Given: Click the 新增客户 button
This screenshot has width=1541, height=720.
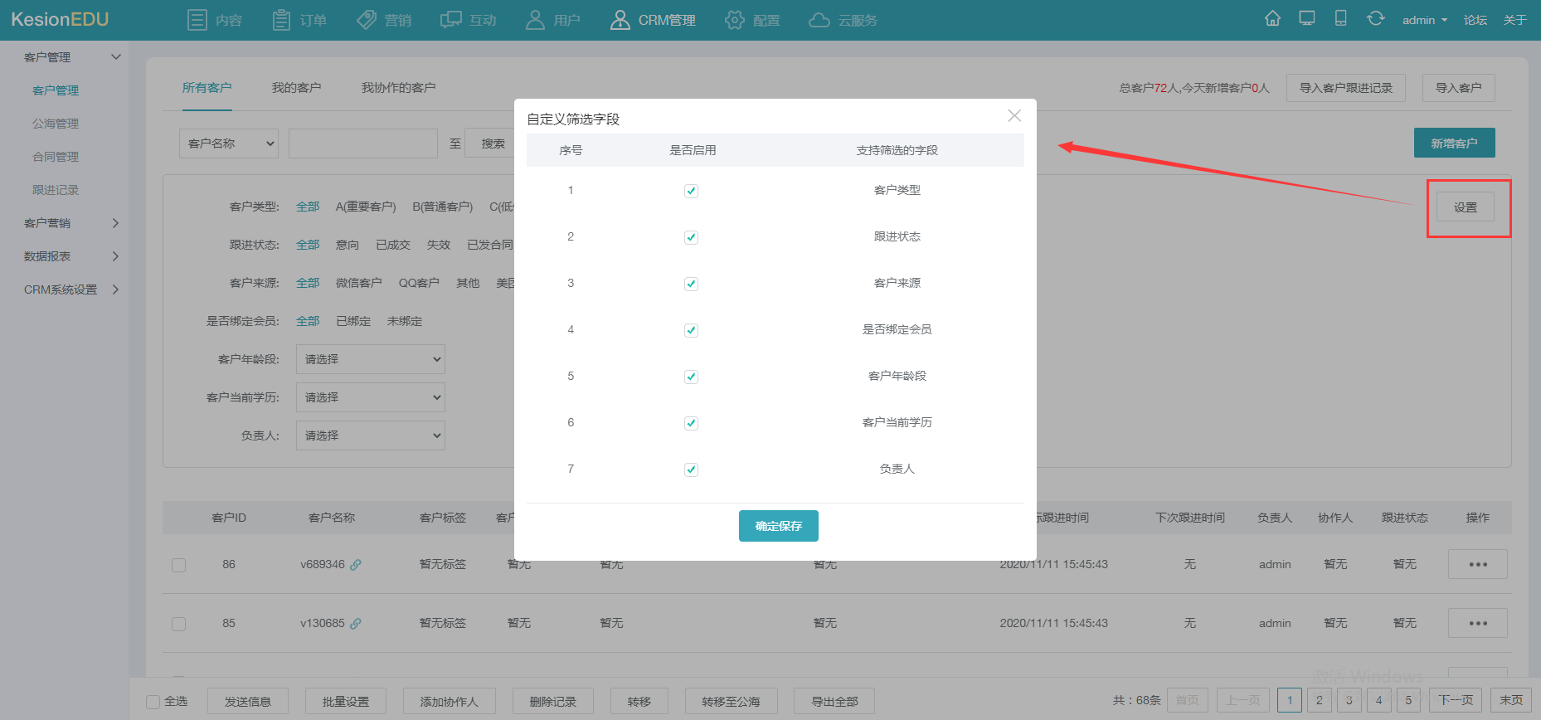Looking at the screenshot, I should click(1455, 143).
